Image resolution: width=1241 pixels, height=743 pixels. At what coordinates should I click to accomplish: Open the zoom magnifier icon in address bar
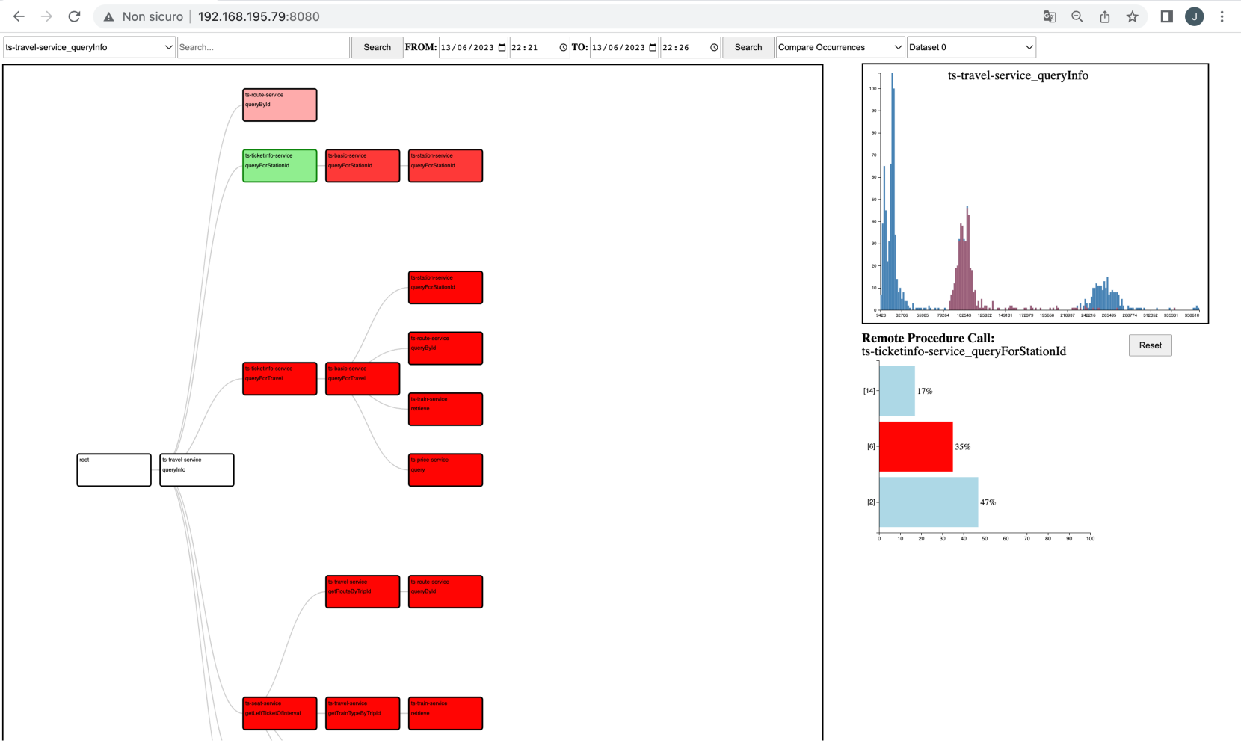1077,16
